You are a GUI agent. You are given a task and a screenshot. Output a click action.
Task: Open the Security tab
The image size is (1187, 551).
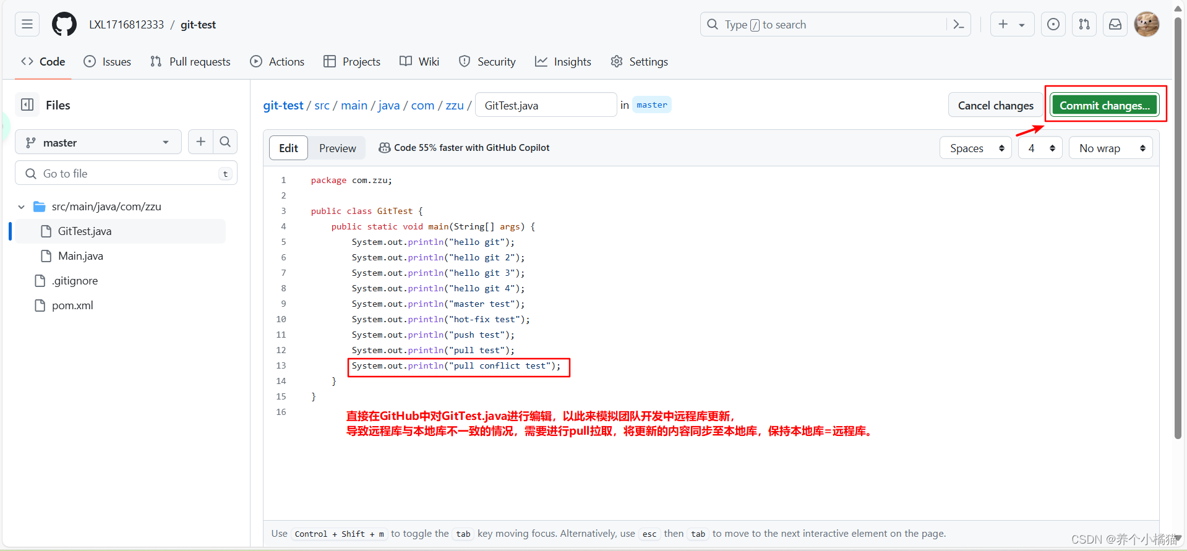coord(487,61)
